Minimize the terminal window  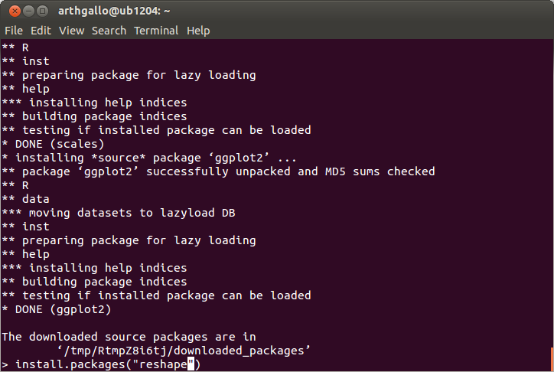click(28, 11)
